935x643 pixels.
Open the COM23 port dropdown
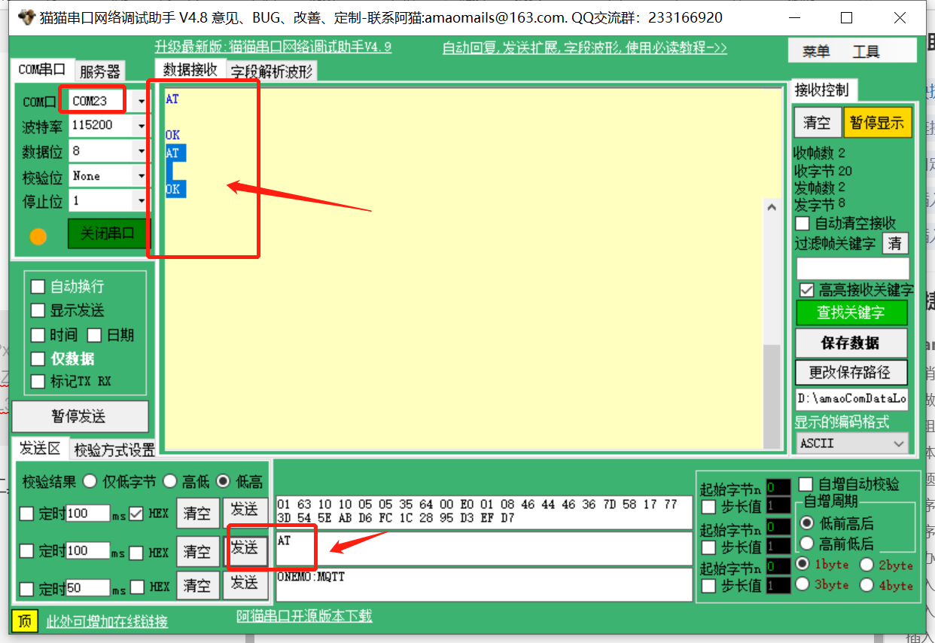(x=141, y=100)
